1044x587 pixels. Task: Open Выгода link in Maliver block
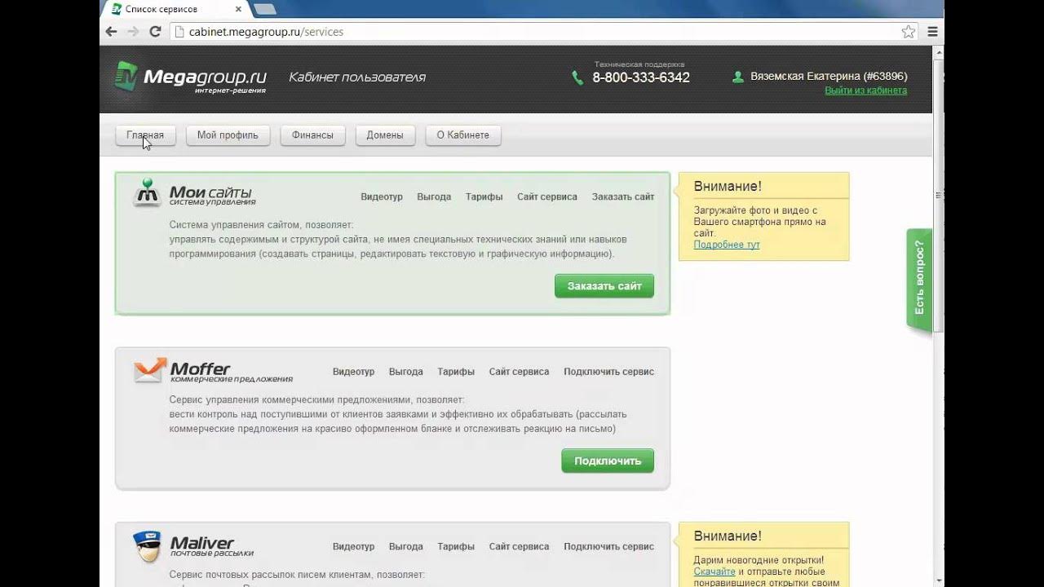pyautogui.click(x=406, y=547)
